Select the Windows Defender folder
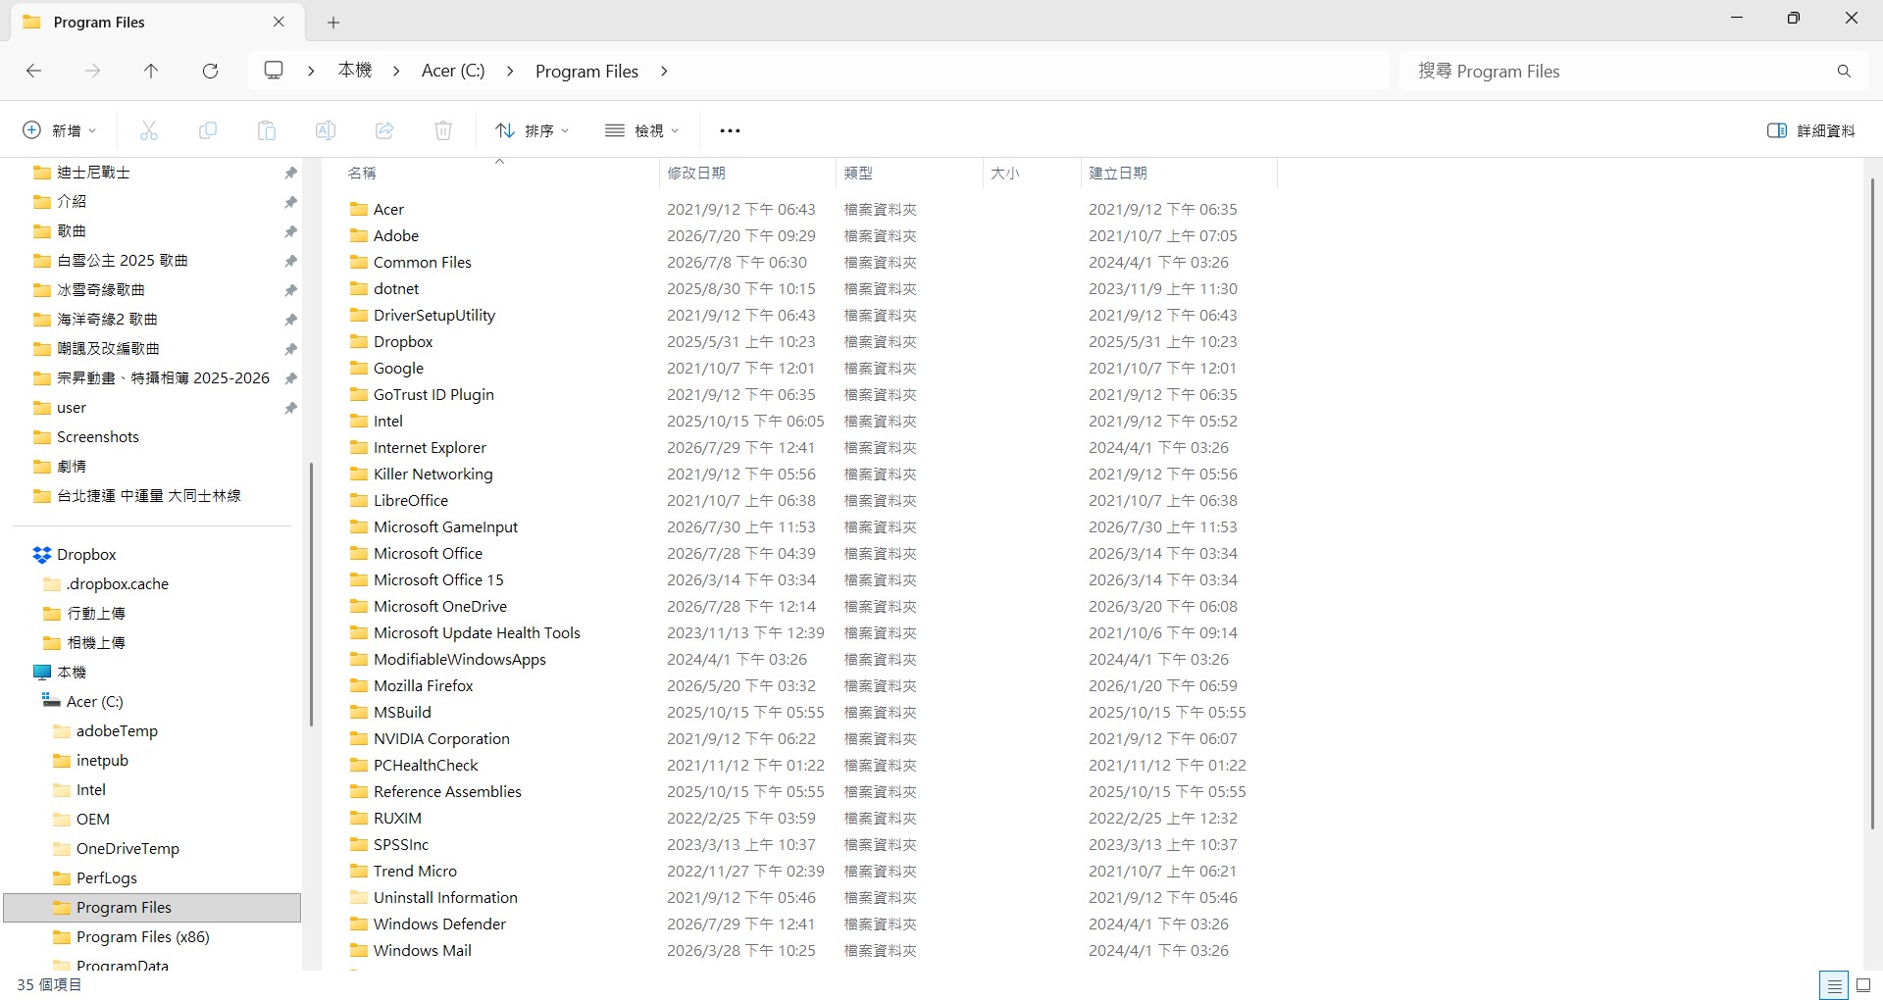Screen dimensions: 1883x1000 439,924
